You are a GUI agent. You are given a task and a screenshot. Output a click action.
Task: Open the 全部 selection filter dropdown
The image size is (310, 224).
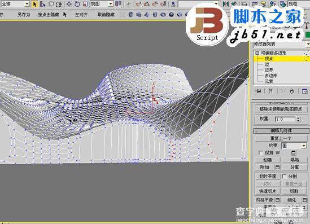pyautogui.click(x=27, y=4)
